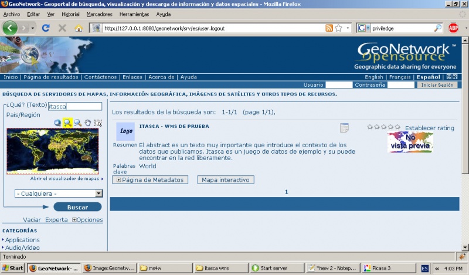
Task: Open the Marcadores menu
Action: pos(98,13)
